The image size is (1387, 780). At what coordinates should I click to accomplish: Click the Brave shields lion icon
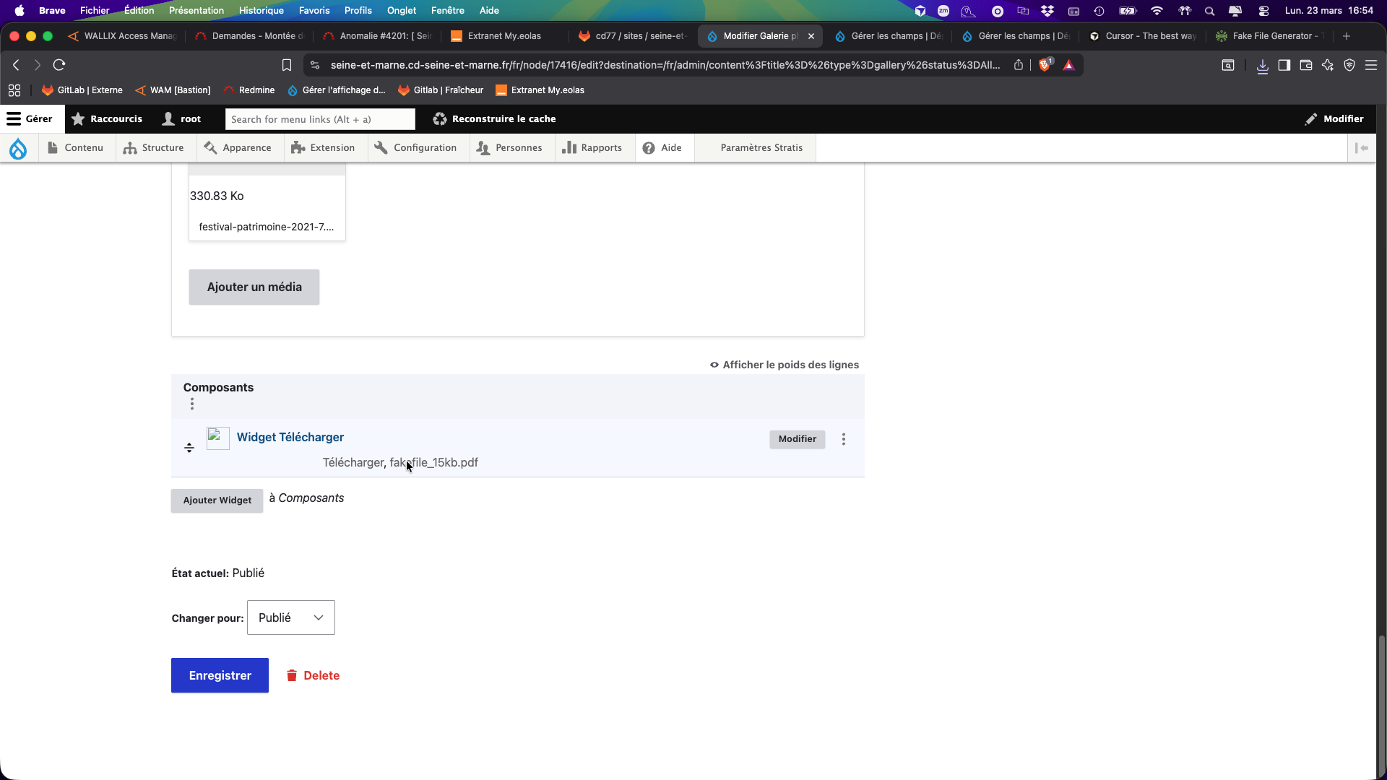point(1045,65)
